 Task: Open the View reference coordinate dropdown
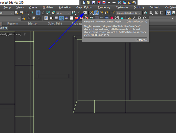(63, 13)
